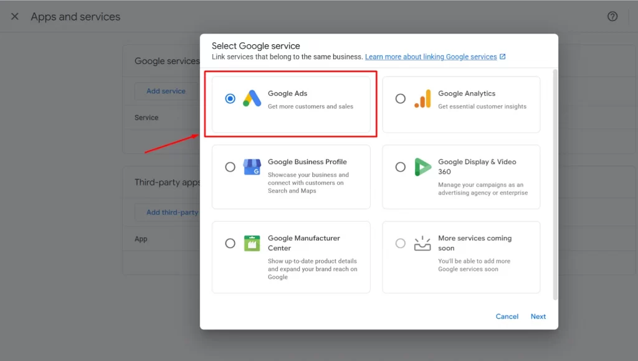Select the Google Manufacturer Center radio button
The width and height of the screenshot is (638, 361).
click(231, 243)
